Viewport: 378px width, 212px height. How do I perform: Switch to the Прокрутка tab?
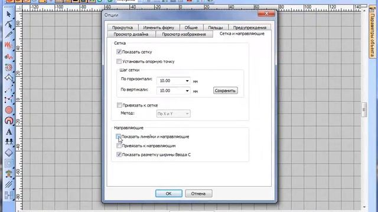(122, 28)
